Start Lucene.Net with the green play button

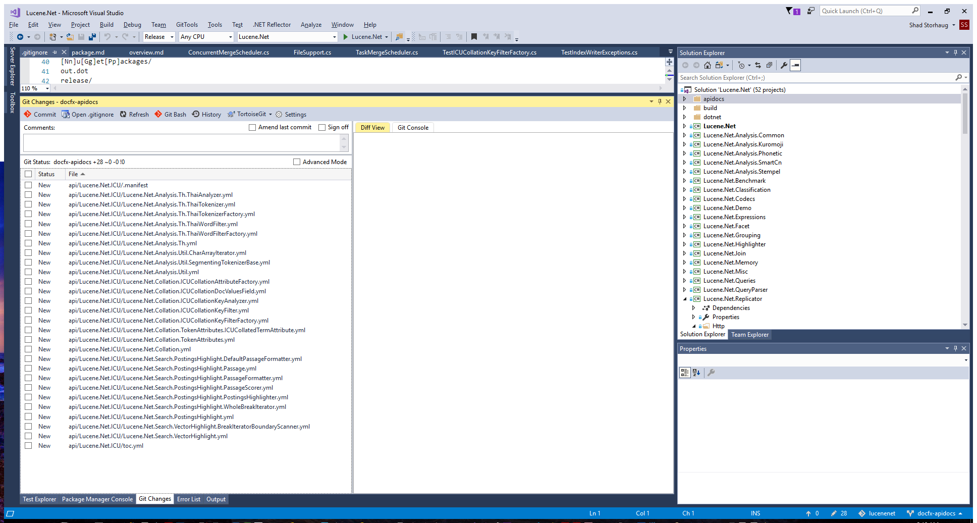[x=346, y=37]
